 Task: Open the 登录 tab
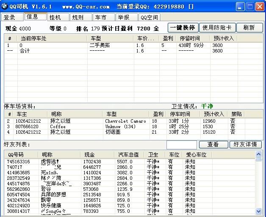[x=12, y=17]
